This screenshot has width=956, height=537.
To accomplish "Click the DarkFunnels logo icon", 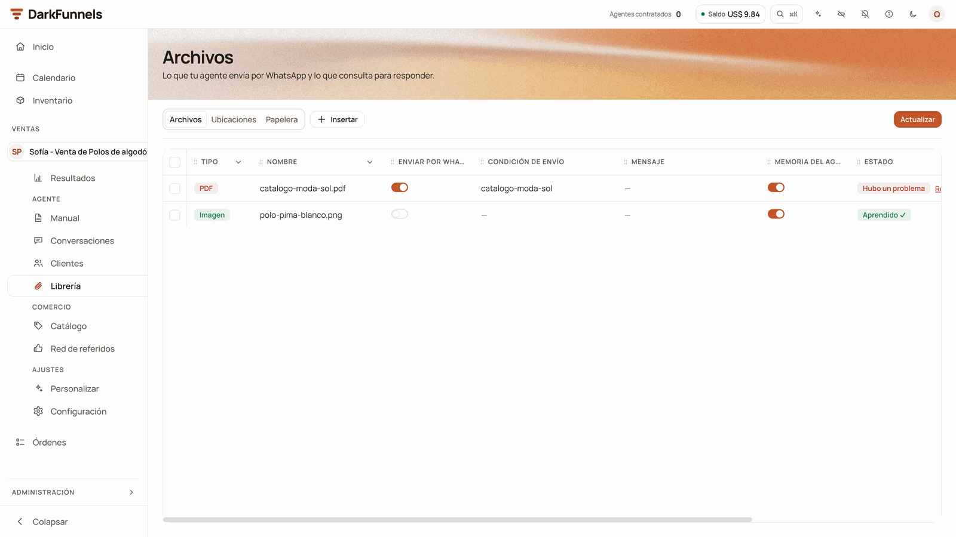I will point(17,14).
